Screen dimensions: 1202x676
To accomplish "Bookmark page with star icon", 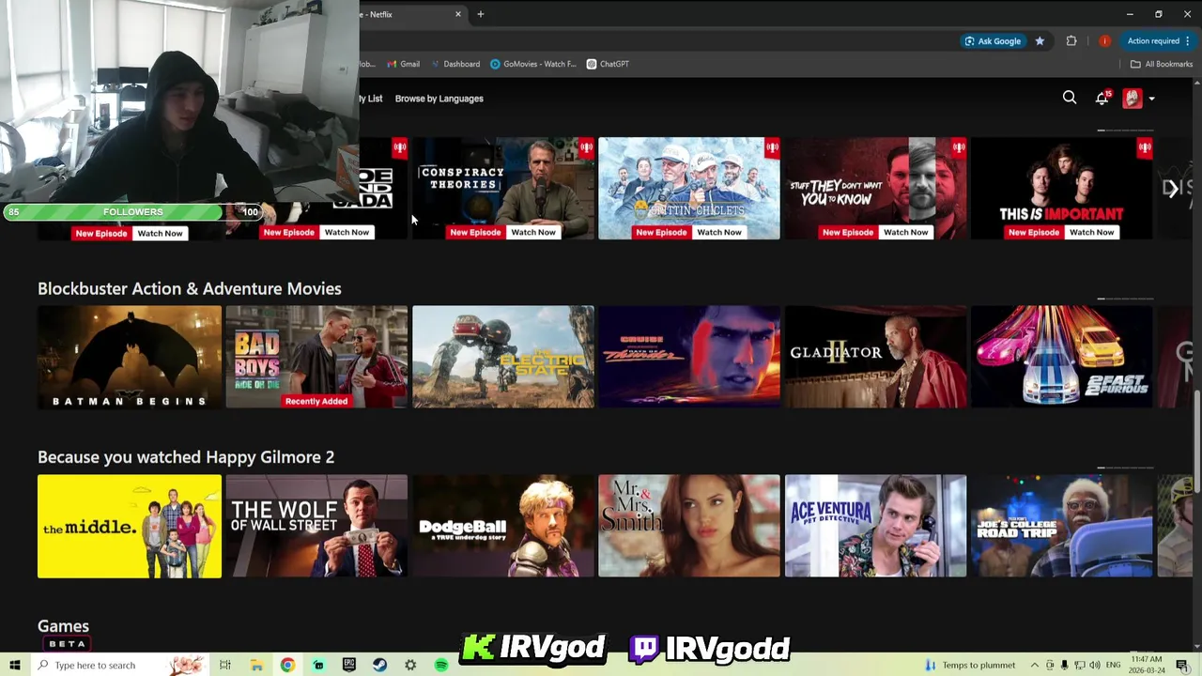I will tap(1040, 40).
